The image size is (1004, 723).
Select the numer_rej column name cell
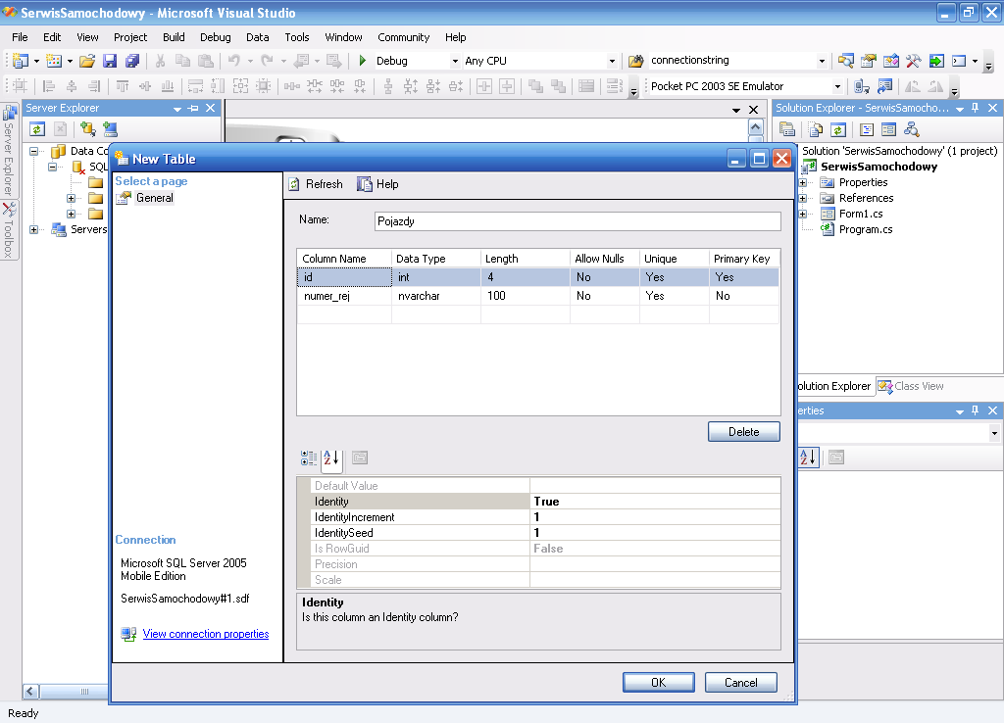click(344, 296)
